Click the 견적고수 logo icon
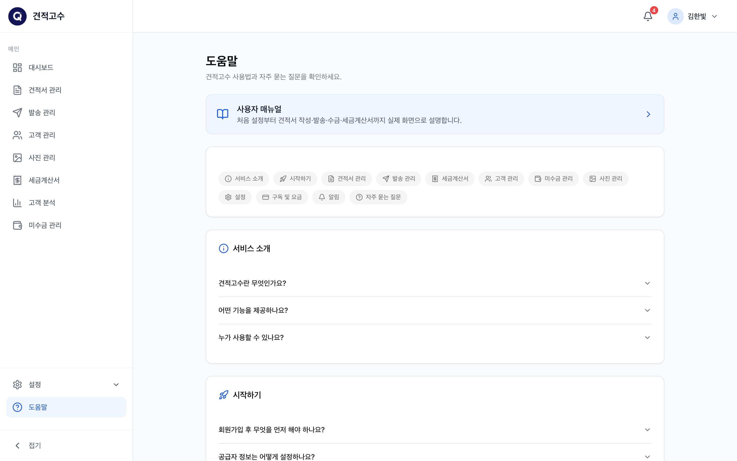Viewport: 737px width, 461px height. (17, 16)
